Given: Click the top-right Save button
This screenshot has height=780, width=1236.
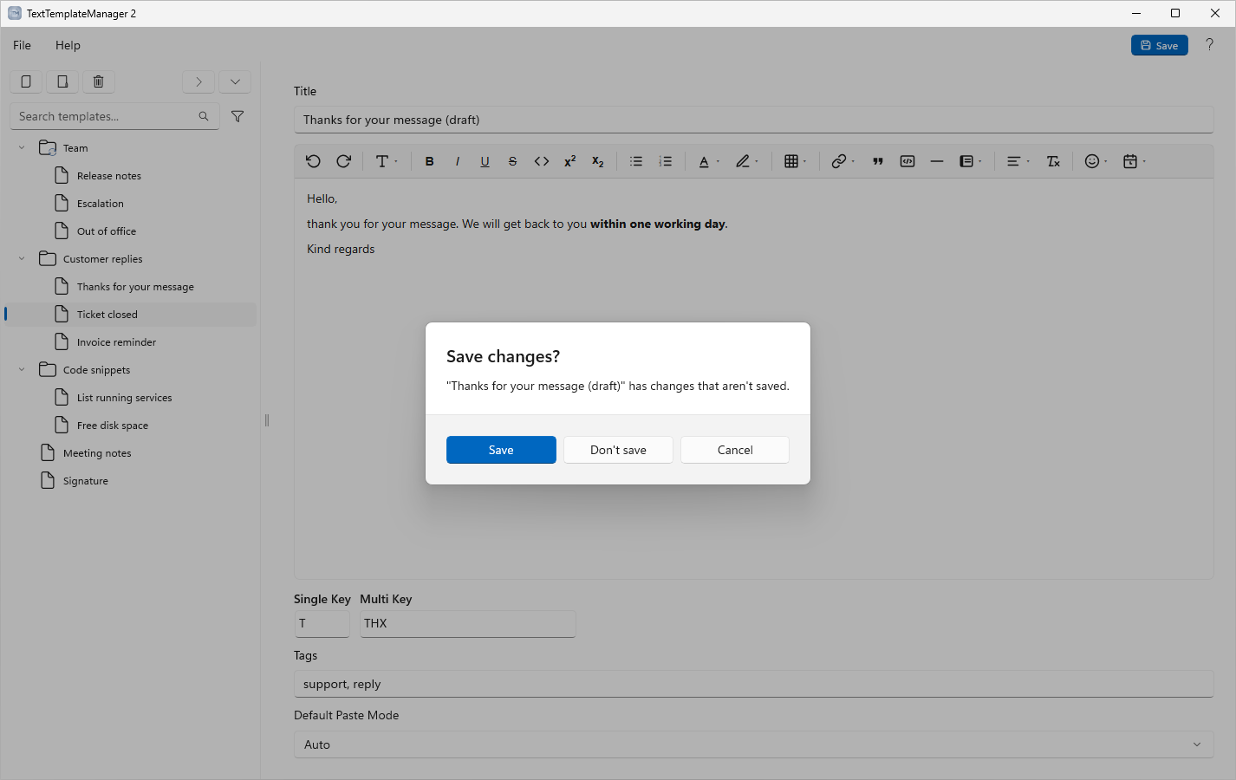Looking at the screenshot, I should coord(1159,45).
